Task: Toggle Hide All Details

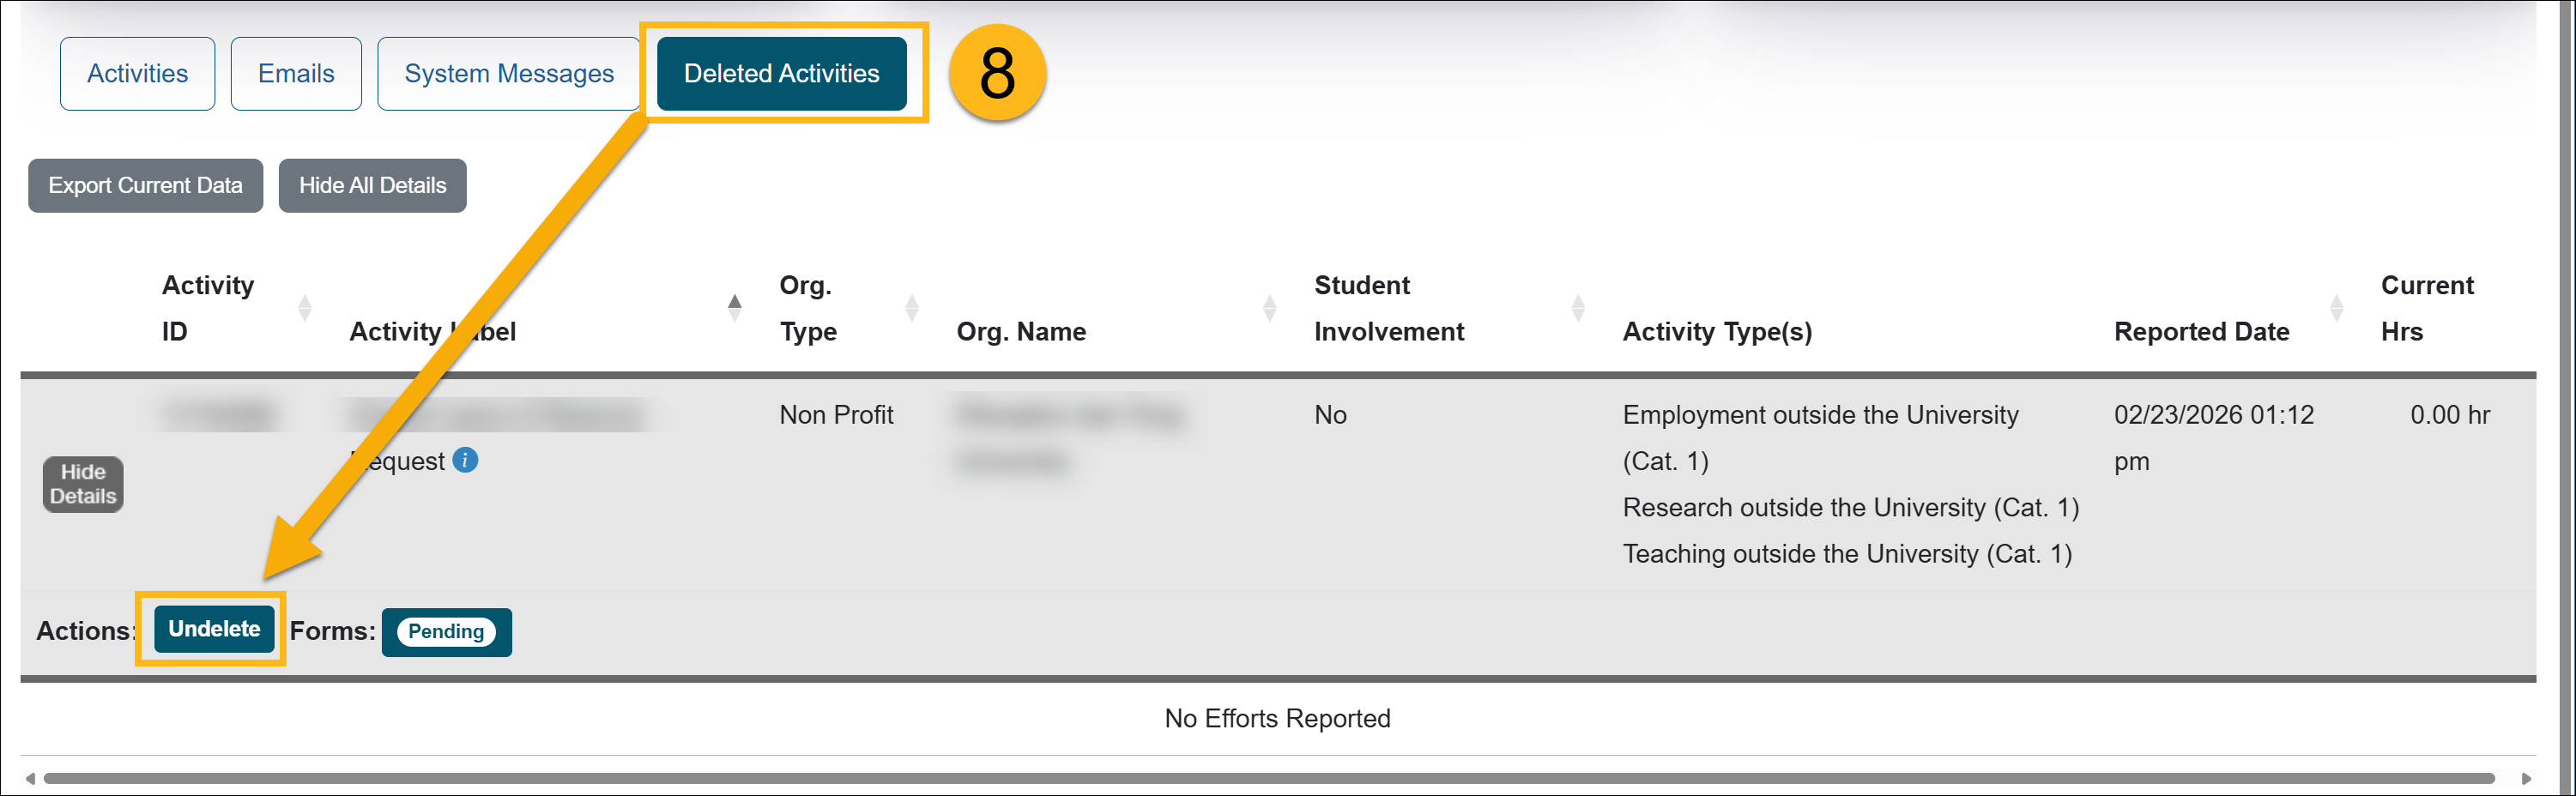Action: tap(372, 185)
